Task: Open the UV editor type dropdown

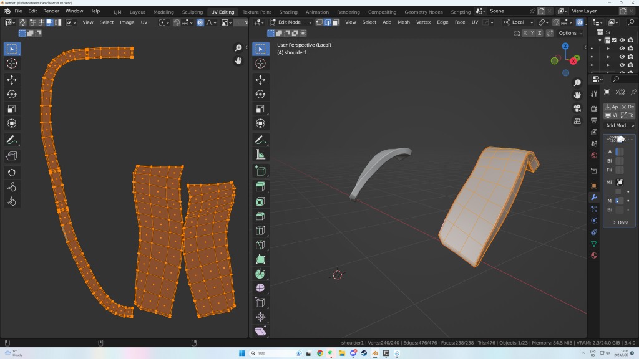Action: [10, 22]
